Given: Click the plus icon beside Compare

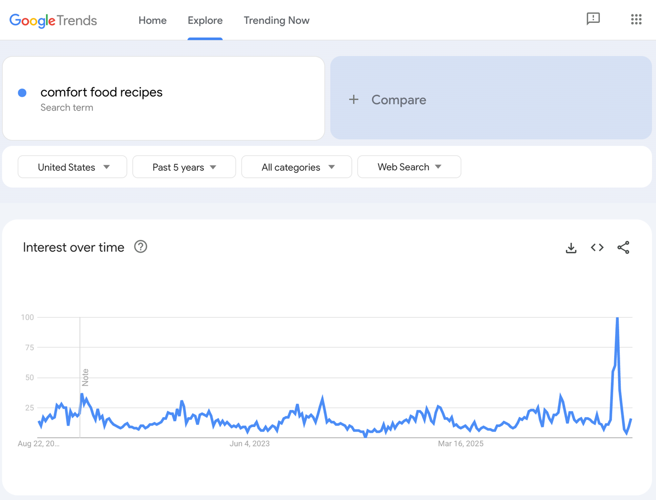Looking at the screenshot, I should [353, 100].
